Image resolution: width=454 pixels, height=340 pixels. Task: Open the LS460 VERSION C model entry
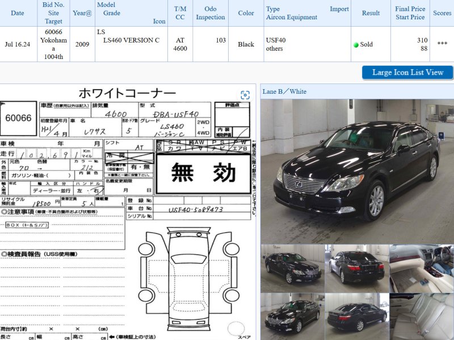click(131, 40)
